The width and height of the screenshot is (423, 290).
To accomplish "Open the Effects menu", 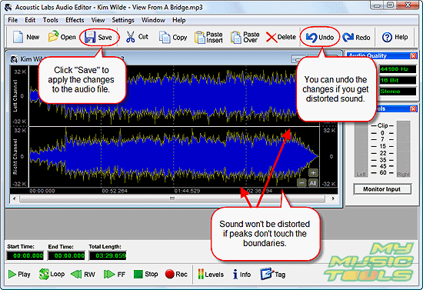I will (75, 20).
